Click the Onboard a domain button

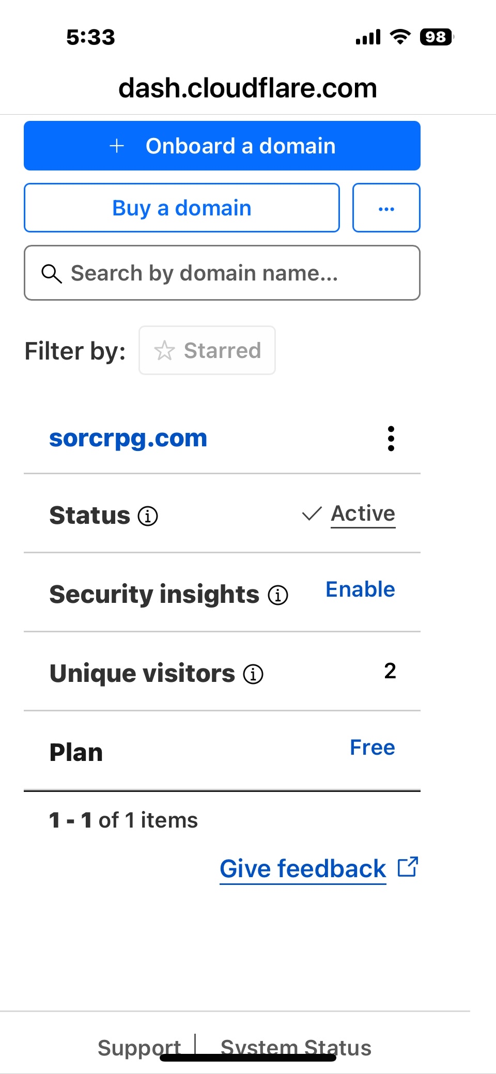tap(222, 146)
